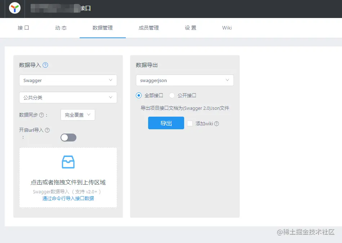Click the 导出项目接口文档为(Swagger 2.0)Json文件 description text
342x243 pixels.
[185, 108]
